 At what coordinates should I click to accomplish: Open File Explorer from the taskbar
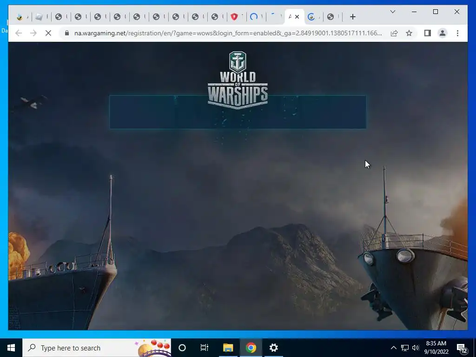(x=228, y=348)
